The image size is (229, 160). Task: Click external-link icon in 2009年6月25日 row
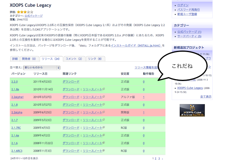pyautogui.click(x=103, y=112)
